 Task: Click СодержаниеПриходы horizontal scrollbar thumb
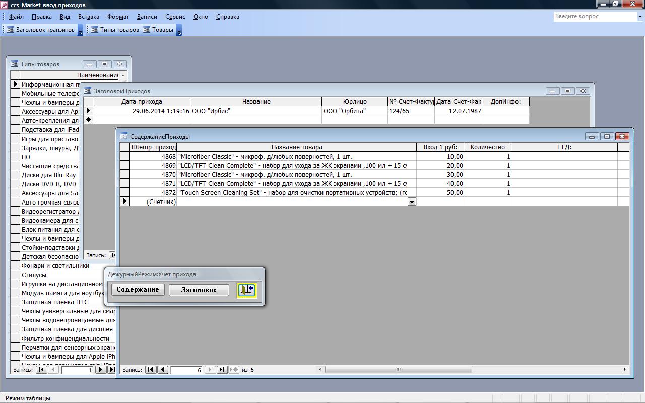coord(398,369)
